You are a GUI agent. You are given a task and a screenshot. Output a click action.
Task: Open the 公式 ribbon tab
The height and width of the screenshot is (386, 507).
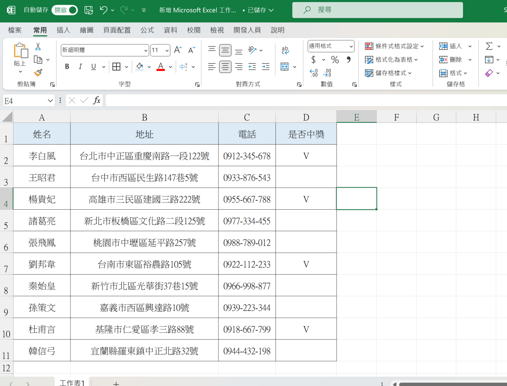147,30
